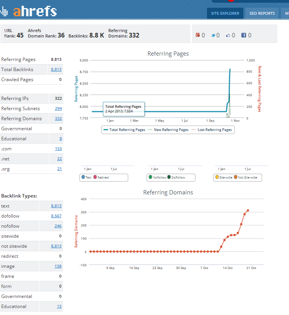Open Total Backlinks 8,813 link

(x=56, y=70)
